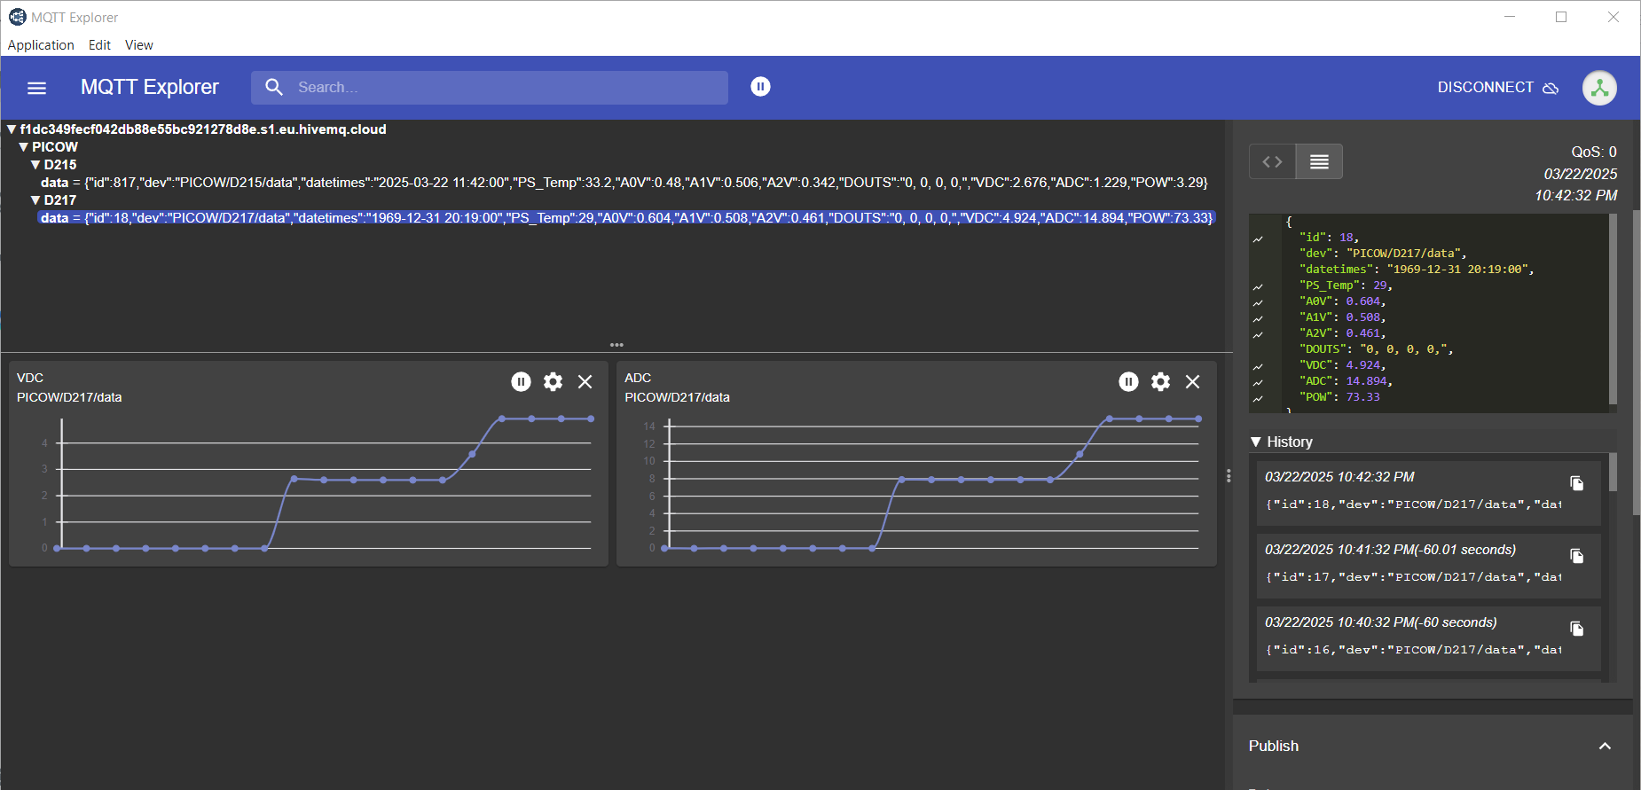
Task: Minimize the MQTT Explorer window
Action: point(1510,17)
